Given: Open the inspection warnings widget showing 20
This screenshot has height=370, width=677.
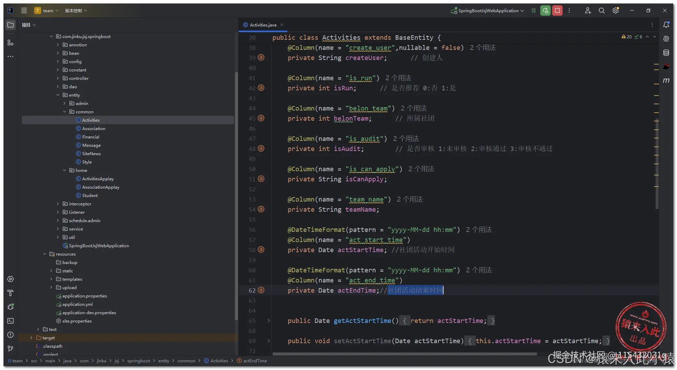Looking at the screenshot, I should [x=626, y=37].
